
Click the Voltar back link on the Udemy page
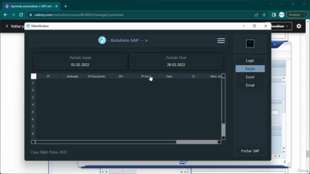[x=15, y=26]
